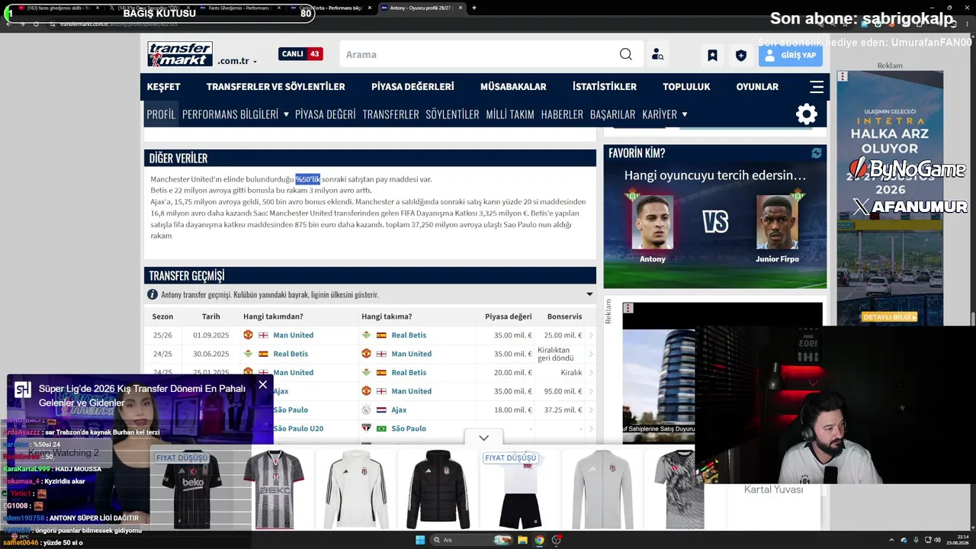Click the search magnifier icon
The image size is (976, 549).
click(x=626, y=54)
